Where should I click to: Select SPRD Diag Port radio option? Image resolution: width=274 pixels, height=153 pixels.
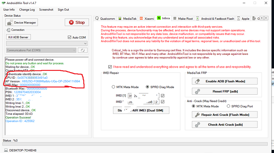(240, 106)
